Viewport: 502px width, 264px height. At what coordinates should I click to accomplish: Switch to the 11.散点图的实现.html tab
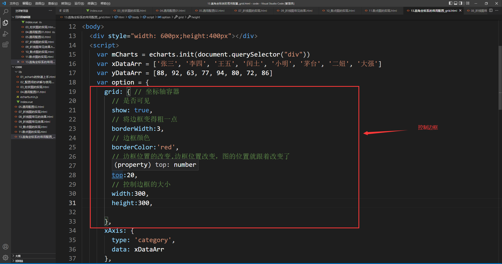tap(382, 11)
